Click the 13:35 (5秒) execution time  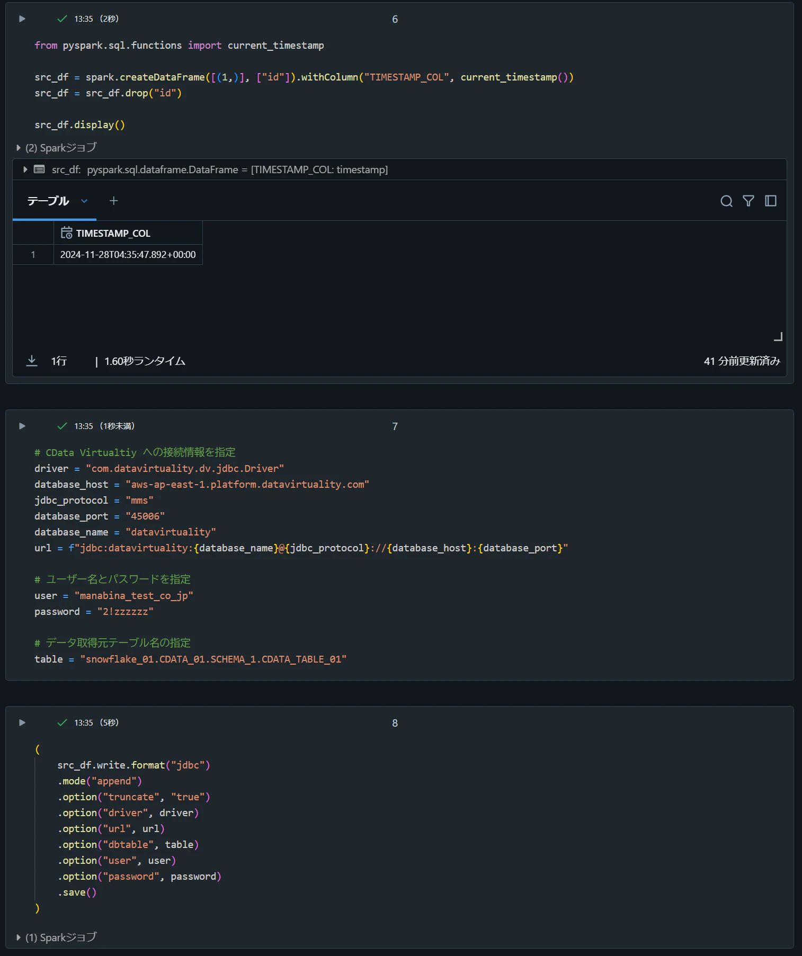click(x=96, y=722)
